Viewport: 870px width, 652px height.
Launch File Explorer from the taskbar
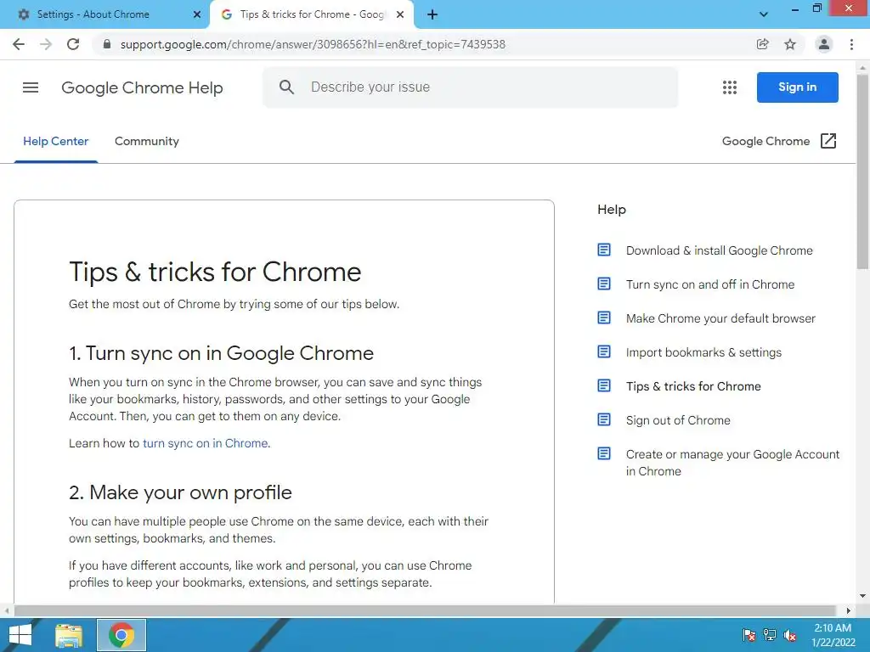69,635
